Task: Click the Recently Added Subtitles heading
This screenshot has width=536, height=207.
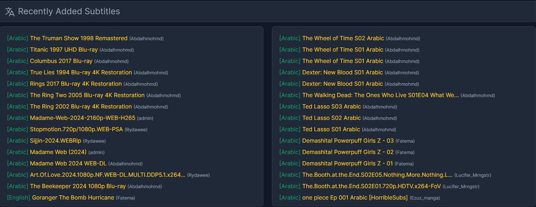Action: click(69, 12)
